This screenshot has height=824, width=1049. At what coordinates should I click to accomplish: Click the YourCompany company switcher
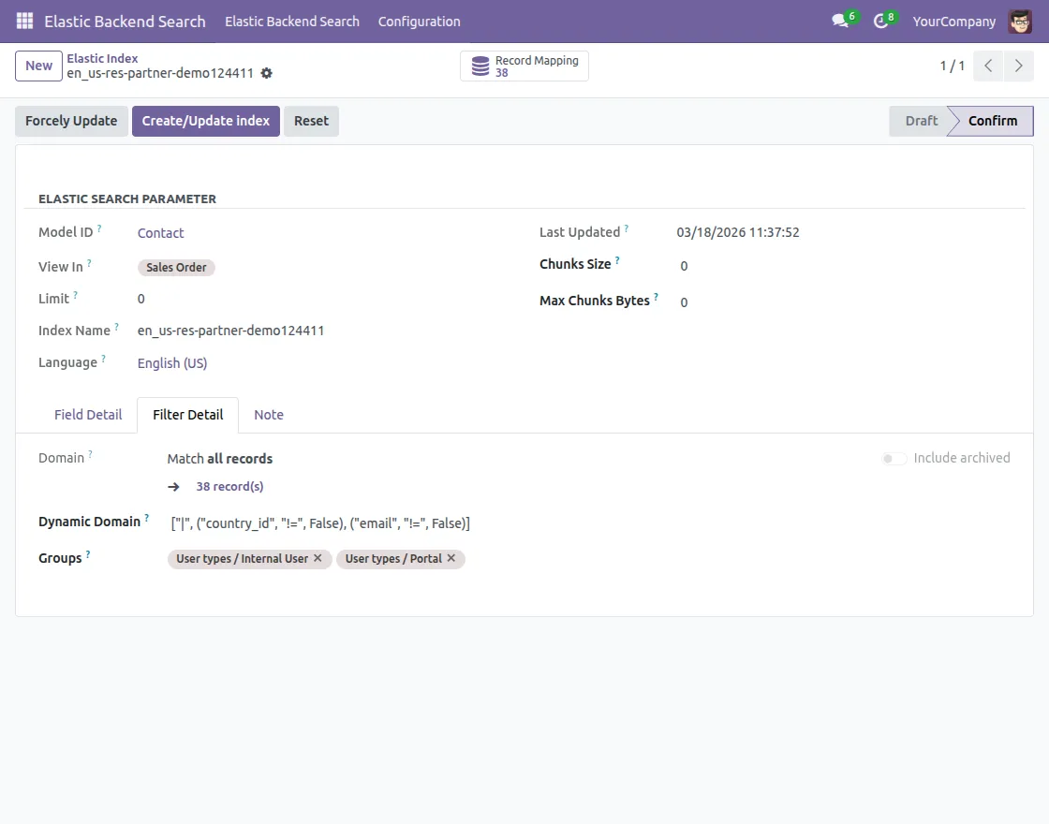954,22
